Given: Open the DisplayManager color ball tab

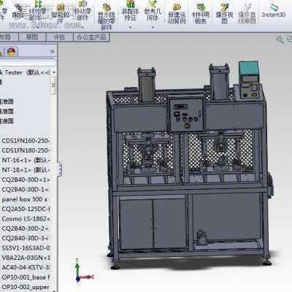Looking at the screenshot, I should (12, 52).
